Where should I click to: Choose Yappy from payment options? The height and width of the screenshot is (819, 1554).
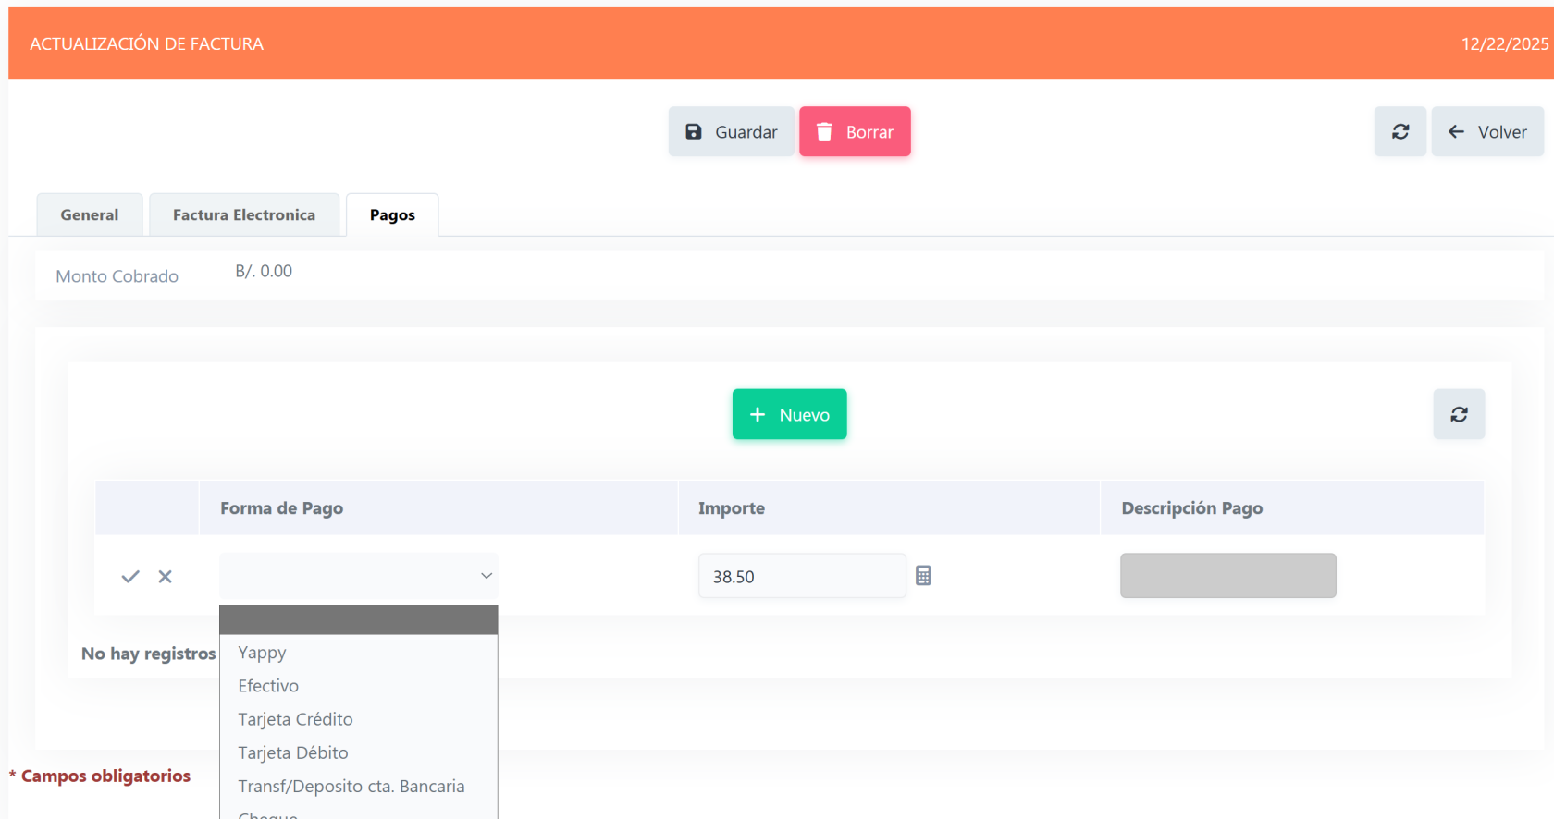263,653
